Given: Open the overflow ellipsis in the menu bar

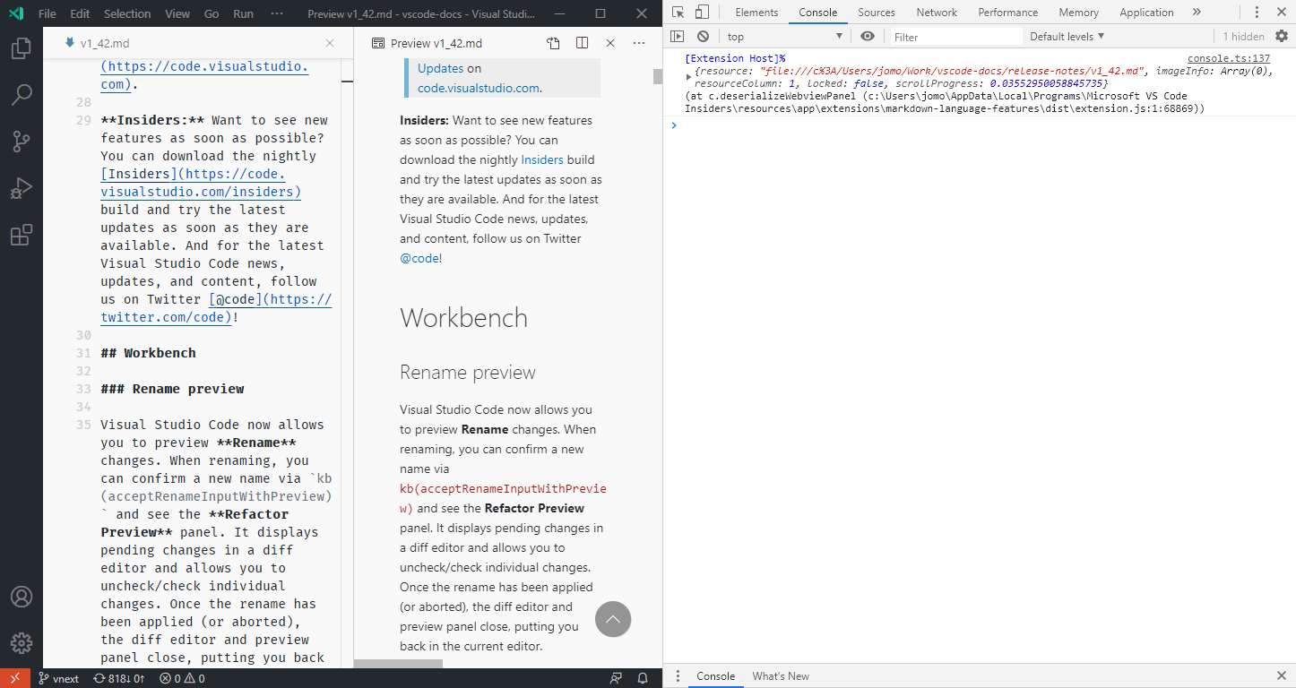Looking at the screenshot, I should [x=277, y=13].
